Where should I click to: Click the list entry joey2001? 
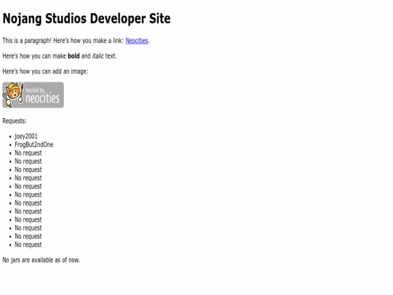click(26, 136)
